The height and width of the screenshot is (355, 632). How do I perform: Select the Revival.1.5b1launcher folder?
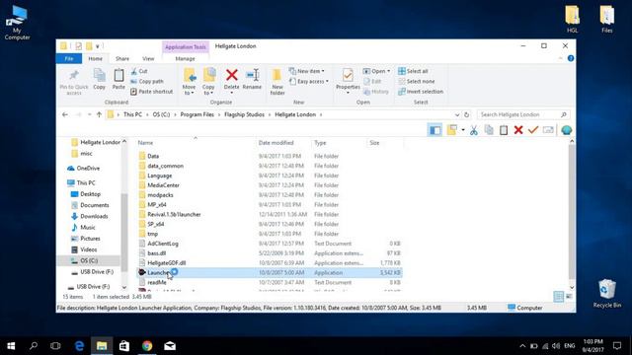coord(174,215)
